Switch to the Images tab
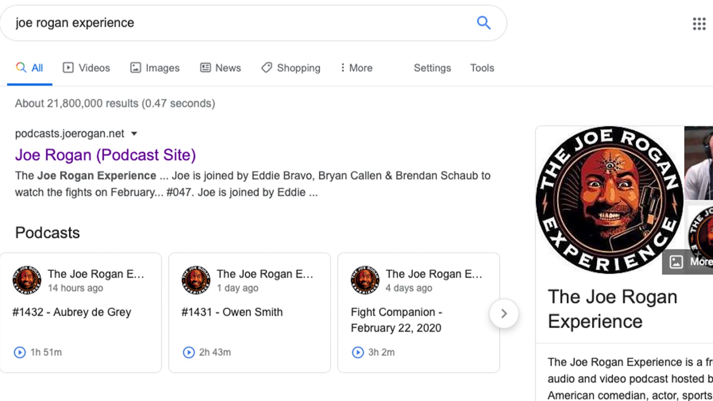Screen dimensions: 713x401 click(155, 68)
